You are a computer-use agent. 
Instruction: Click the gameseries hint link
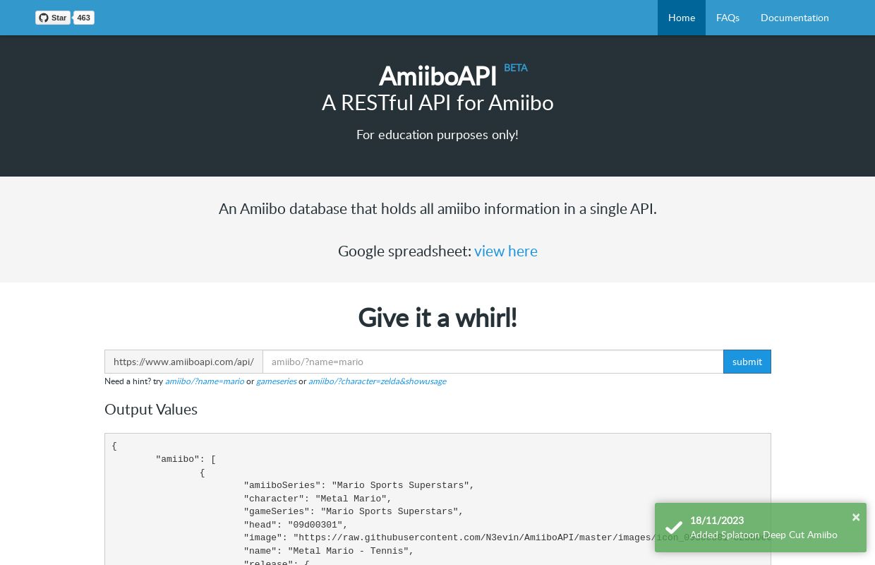[x=276, y=381]
